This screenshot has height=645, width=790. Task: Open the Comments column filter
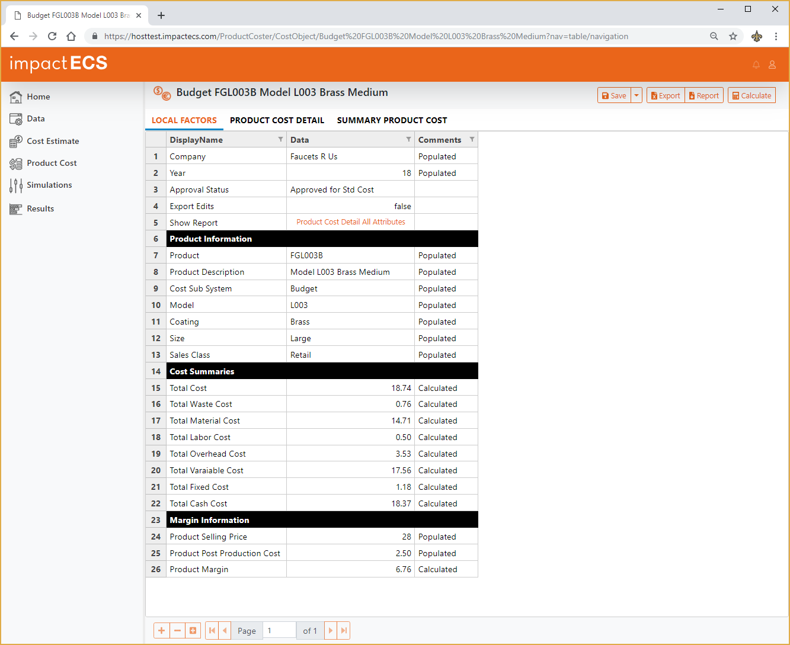click(472, 140)
